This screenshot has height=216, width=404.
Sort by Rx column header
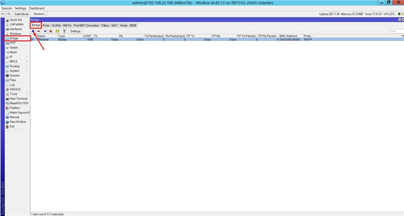[x=131, y=36]
